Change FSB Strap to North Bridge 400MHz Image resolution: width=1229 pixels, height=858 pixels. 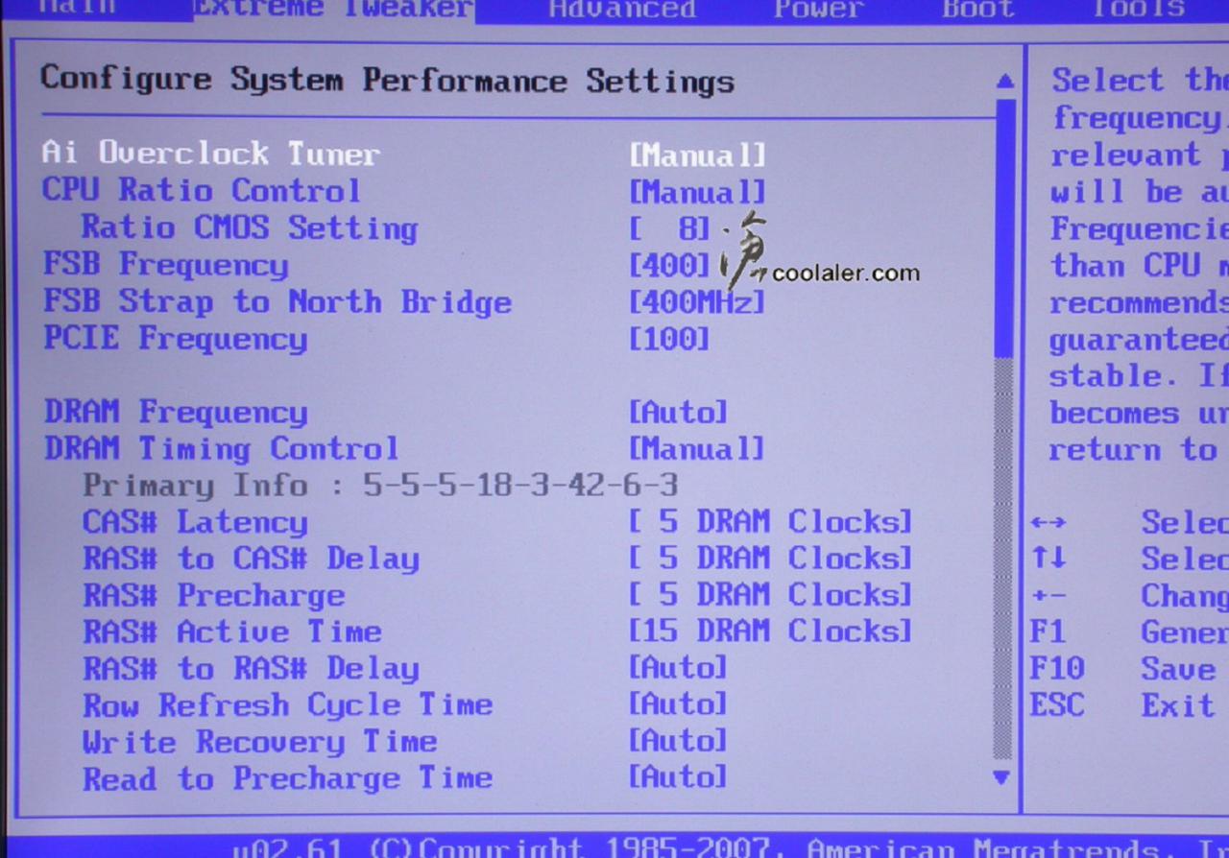tap(698, 302)
